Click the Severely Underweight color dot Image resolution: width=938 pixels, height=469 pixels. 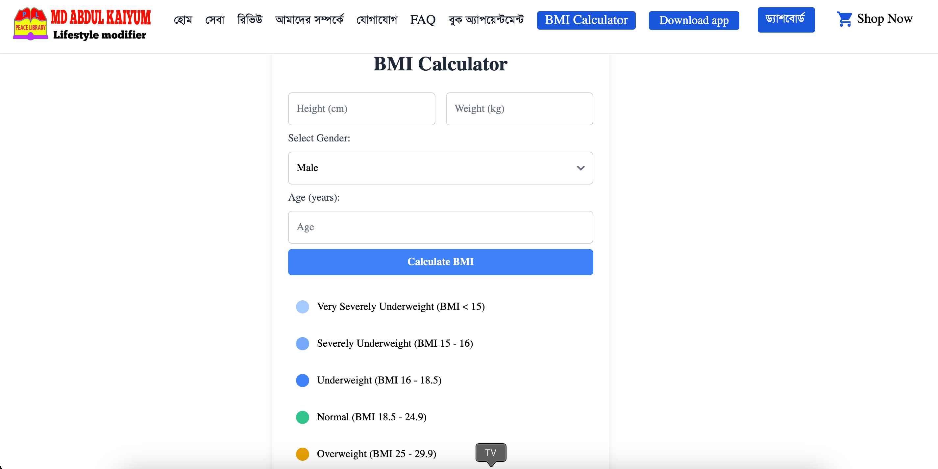[302, 343]
